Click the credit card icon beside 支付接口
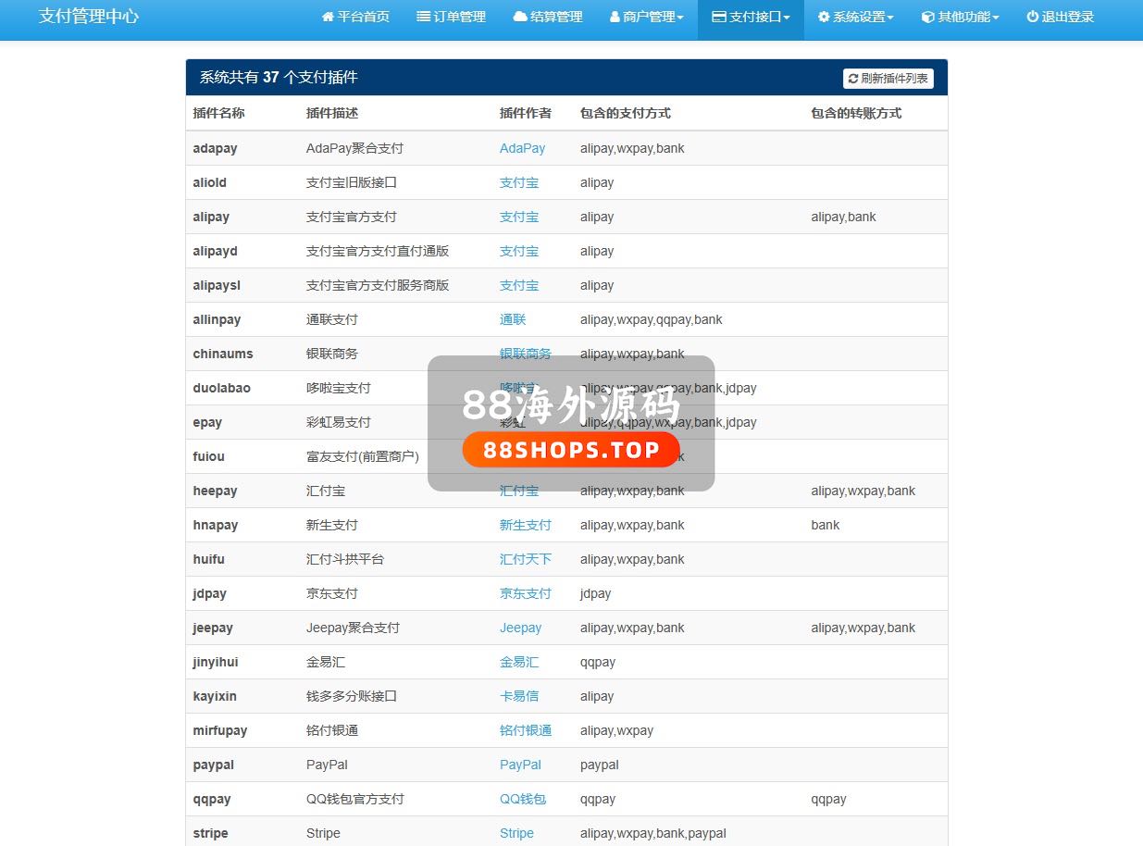Image resolution: width=1143 pixels, height=846 pixels. 718,17
